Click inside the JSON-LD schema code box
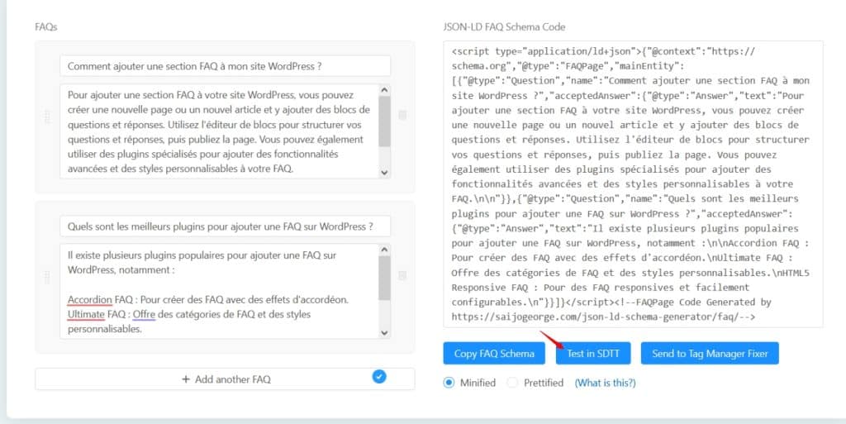Viewport: 846px width, 424px height. pos(633,184)
